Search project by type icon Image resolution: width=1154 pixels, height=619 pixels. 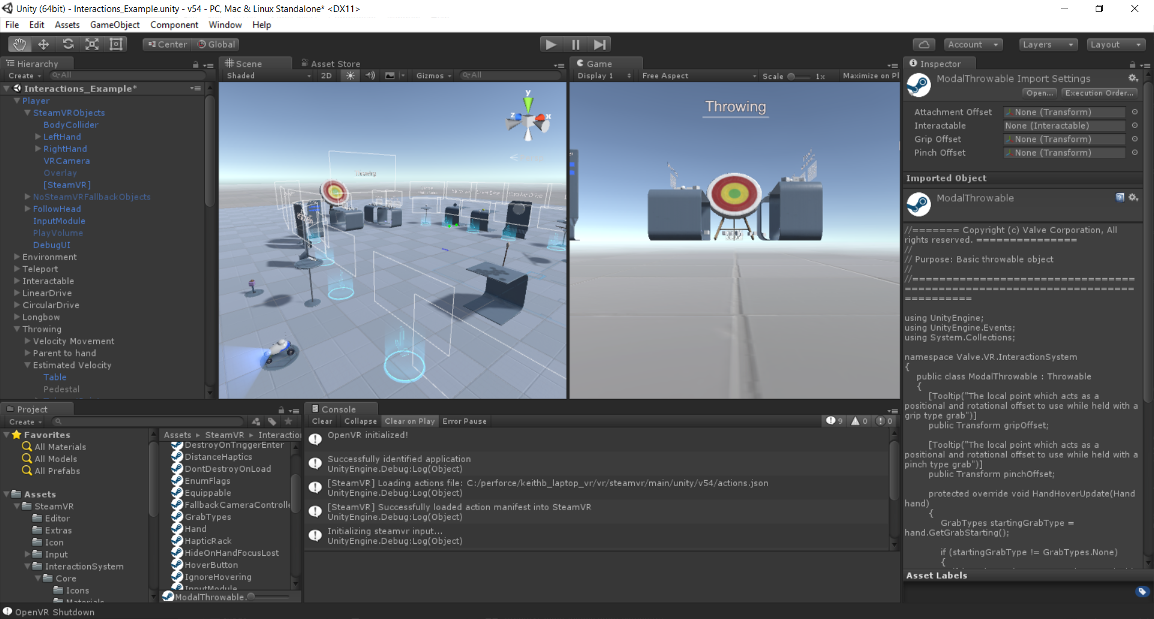(257, 422)
